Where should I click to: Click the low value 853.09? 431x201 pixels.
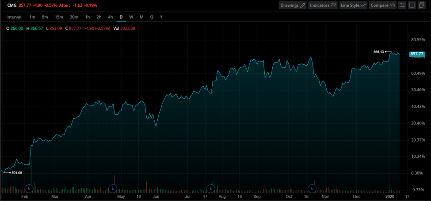click(56, 28)
